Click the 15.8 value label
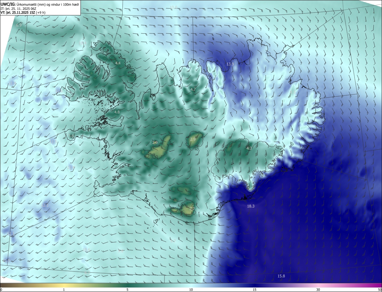 tap(281, 276)
